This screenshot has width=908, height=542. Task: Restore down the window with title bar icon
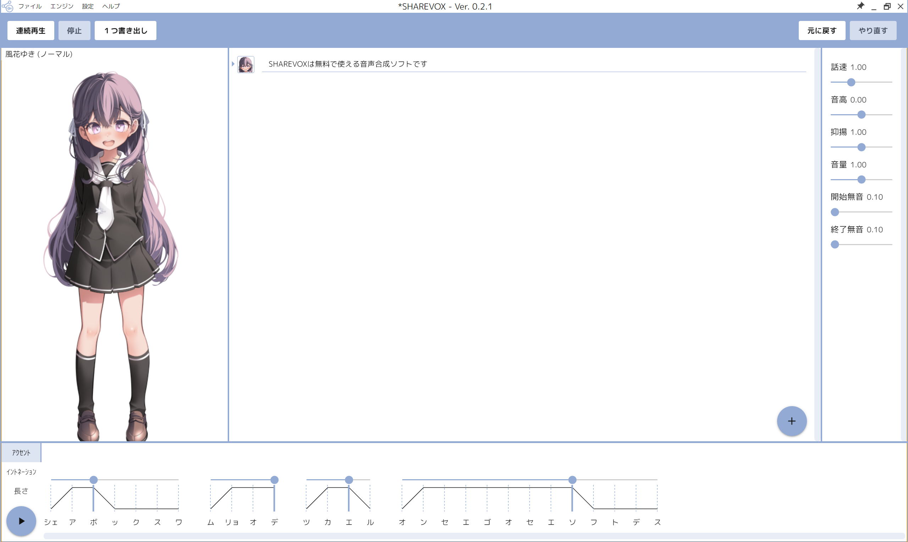pyautogui.click(x=887, y=6)
